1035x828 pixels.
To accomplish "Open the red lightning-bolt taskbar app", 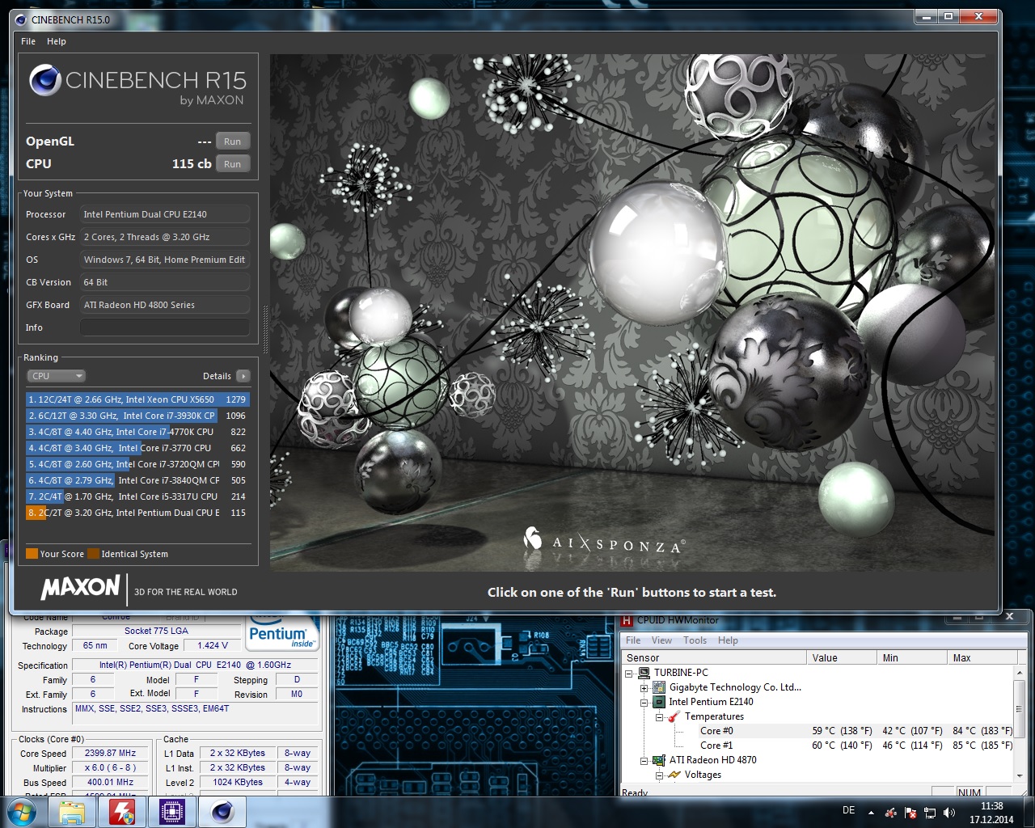I will [x=122, y=813].
